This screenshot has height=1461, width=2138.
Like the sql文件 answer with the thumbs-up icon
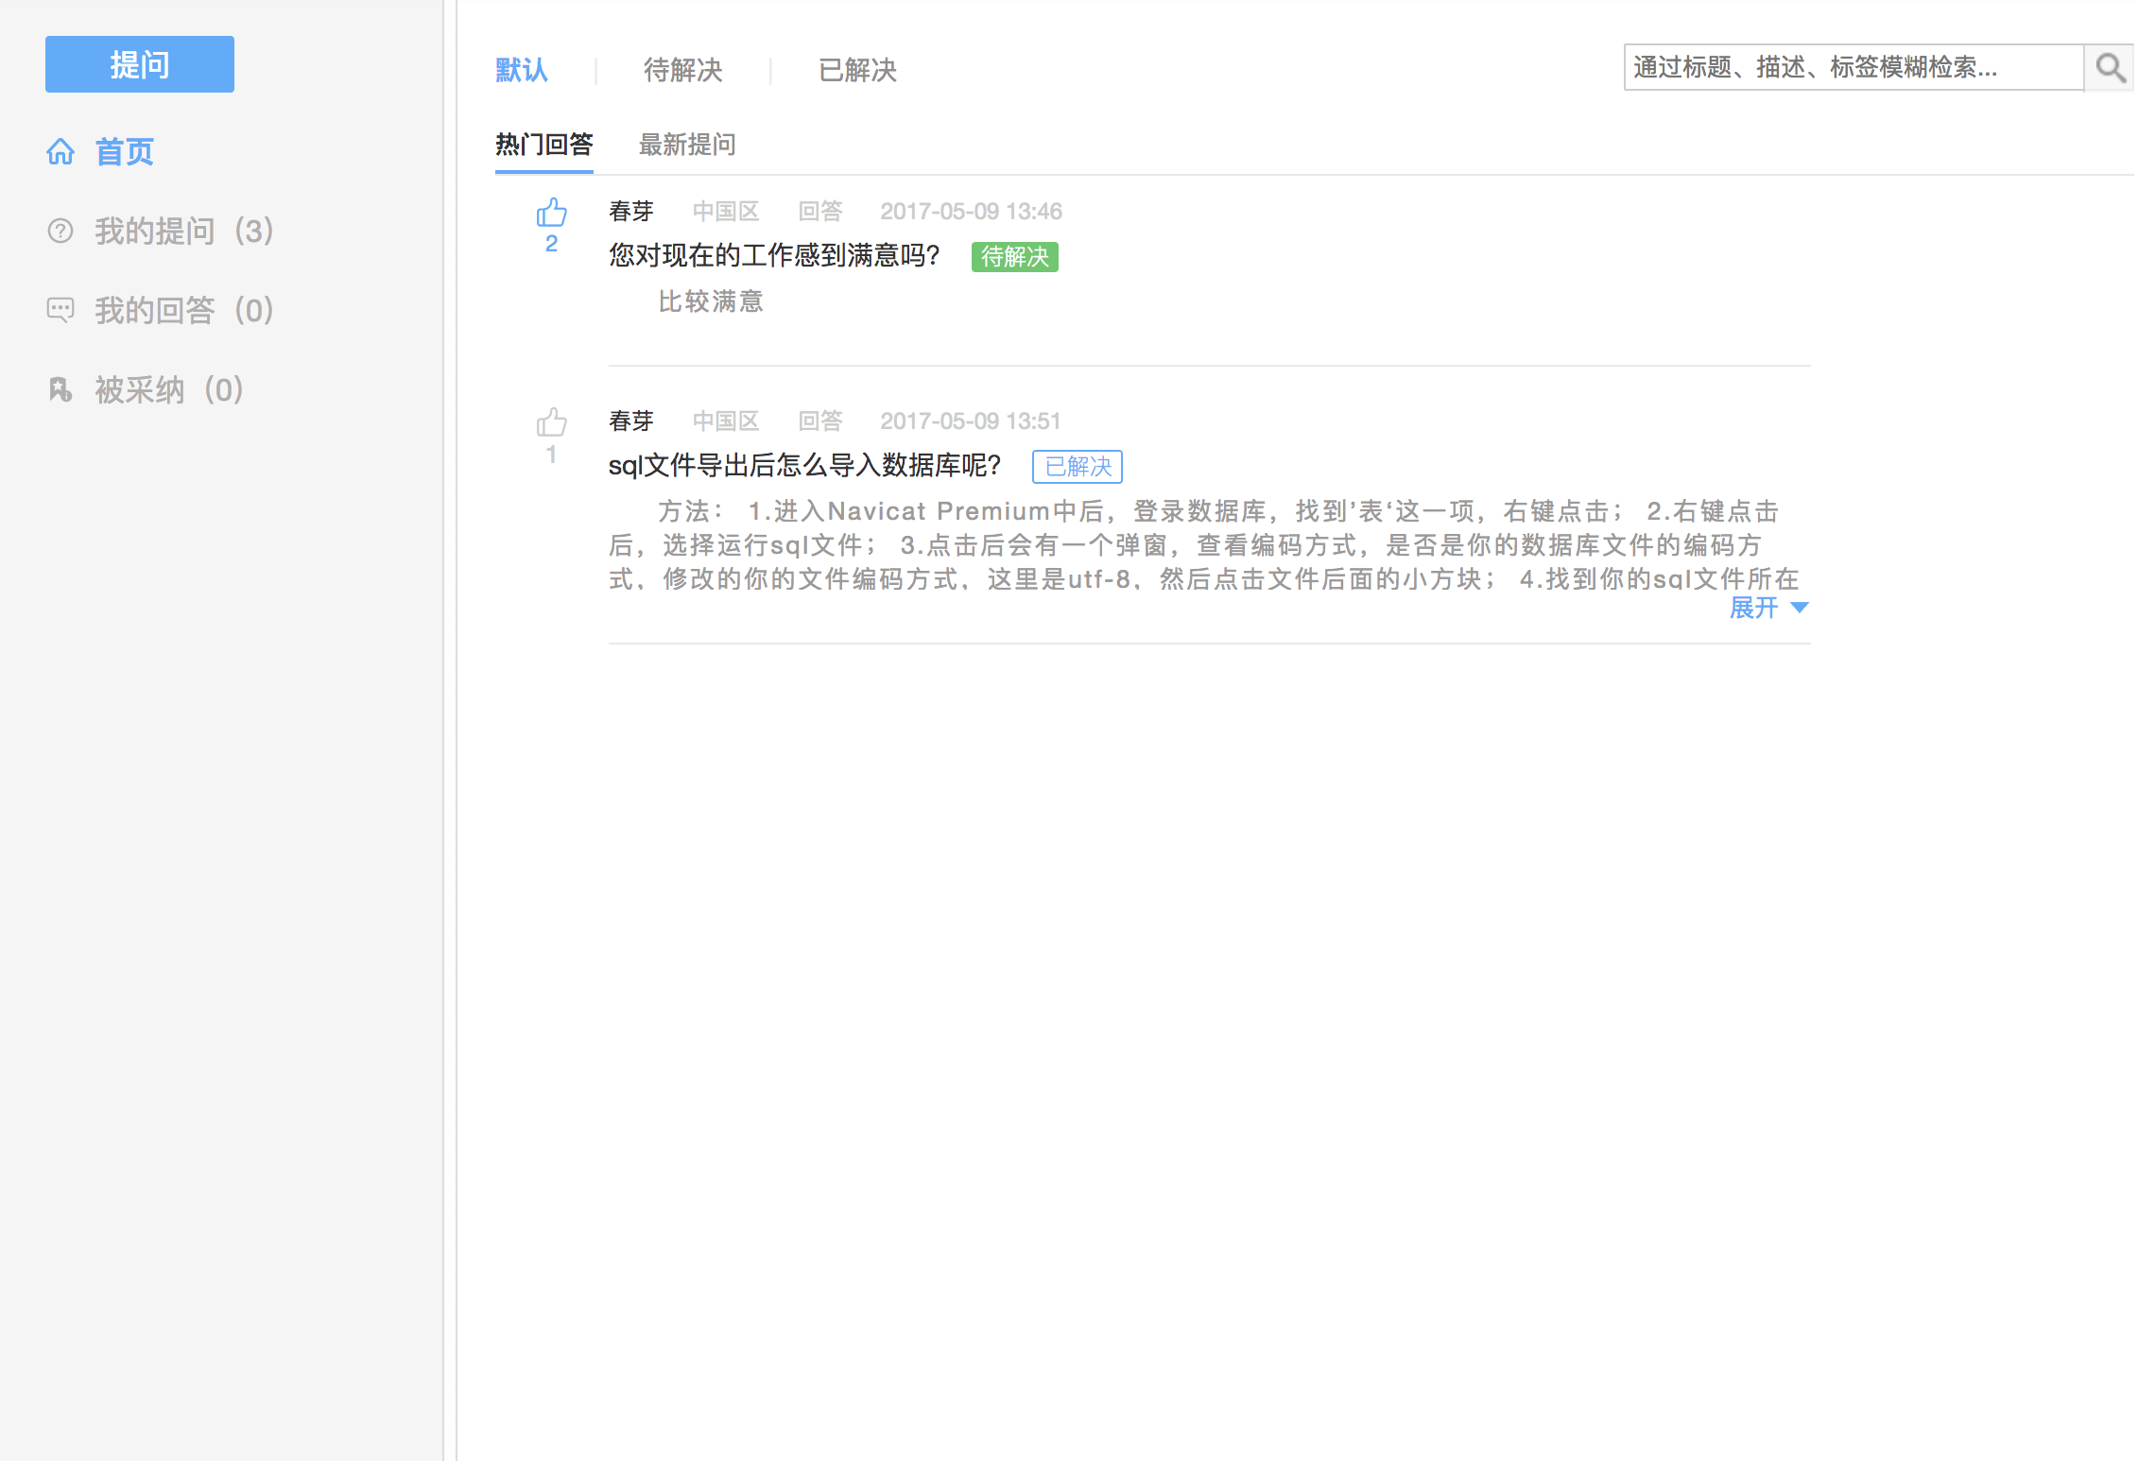pos(552,422)
